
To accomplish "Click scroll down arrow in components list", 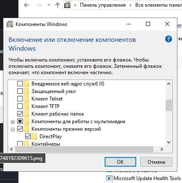I will (x=169, y=142).
